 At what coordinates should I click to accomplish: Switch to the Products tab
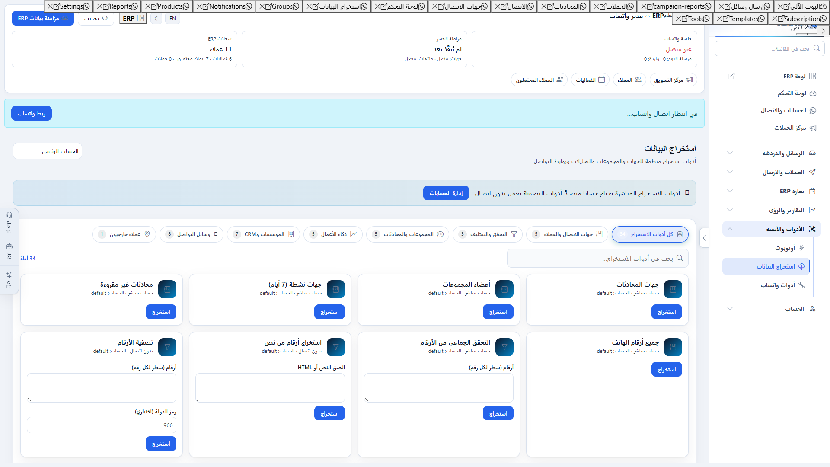(170, 6)
